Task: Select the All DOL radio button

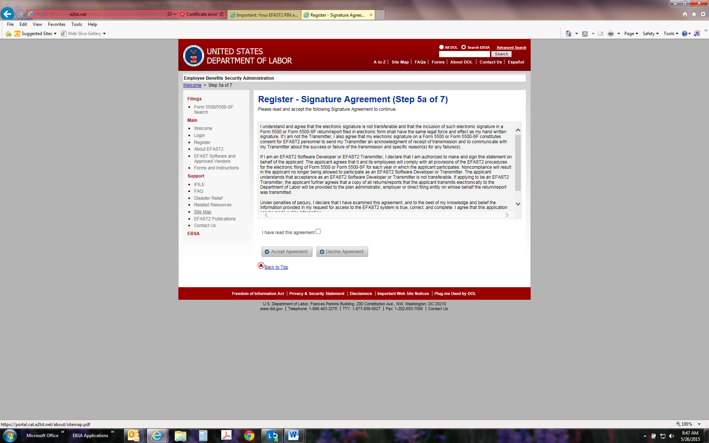Action: click(x=441, y=47)
